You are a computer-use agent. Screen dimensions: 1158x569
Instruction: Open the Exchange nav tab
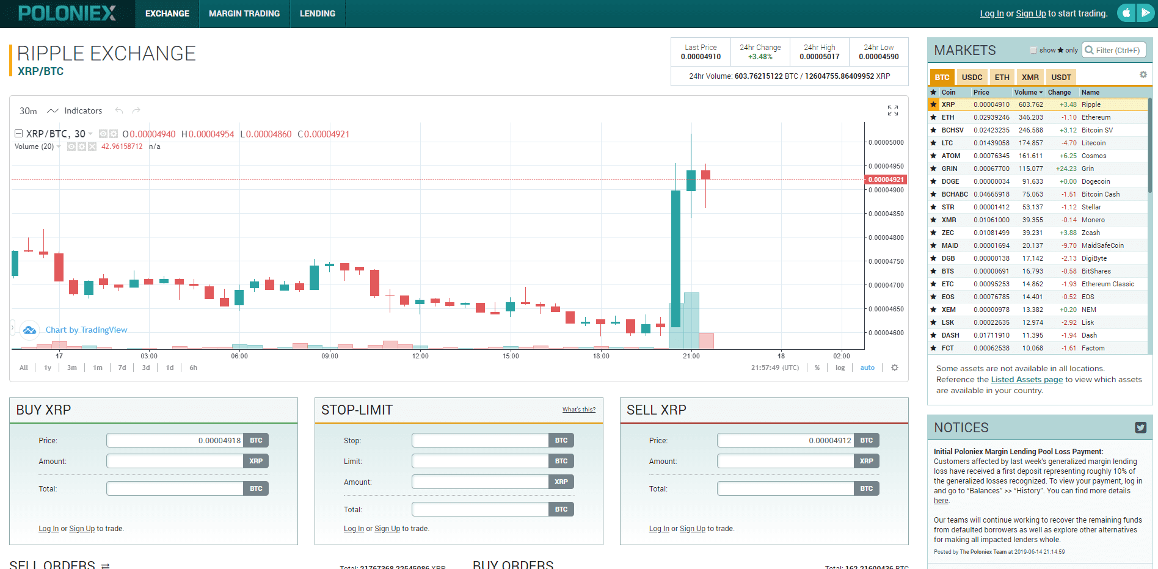click(167, 13)
